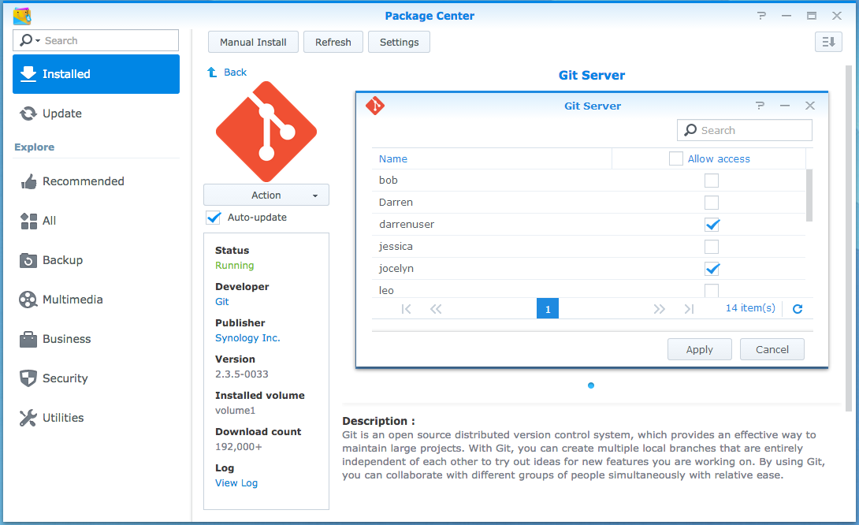Click page number 1
Screen dimensions: 859x525
(547, 309)
